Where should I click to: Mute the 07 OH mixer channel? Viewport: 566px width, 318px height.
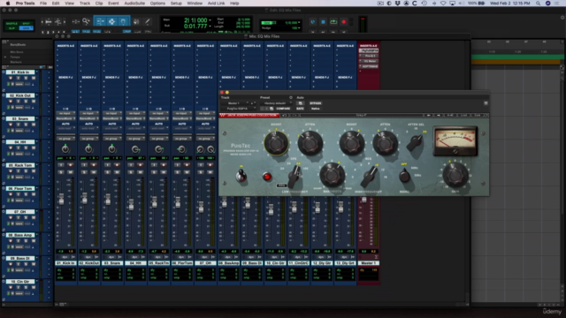[210, 172]
